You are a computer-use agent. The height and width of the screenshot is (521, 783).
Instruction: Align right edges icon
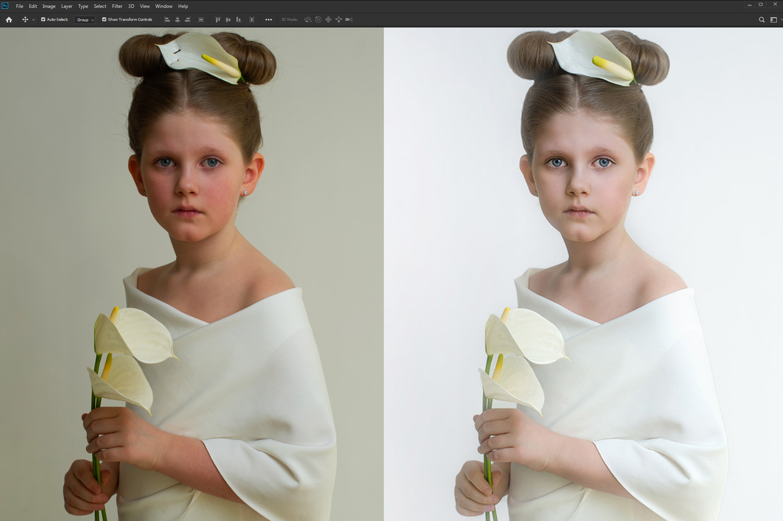click(x=187, y=19)
